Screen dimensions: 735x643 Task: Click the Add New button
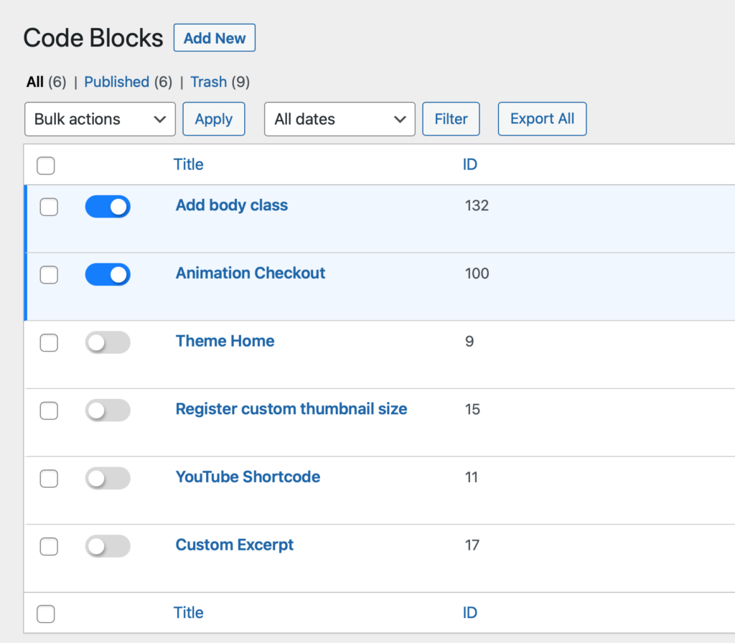coord(214,38)
